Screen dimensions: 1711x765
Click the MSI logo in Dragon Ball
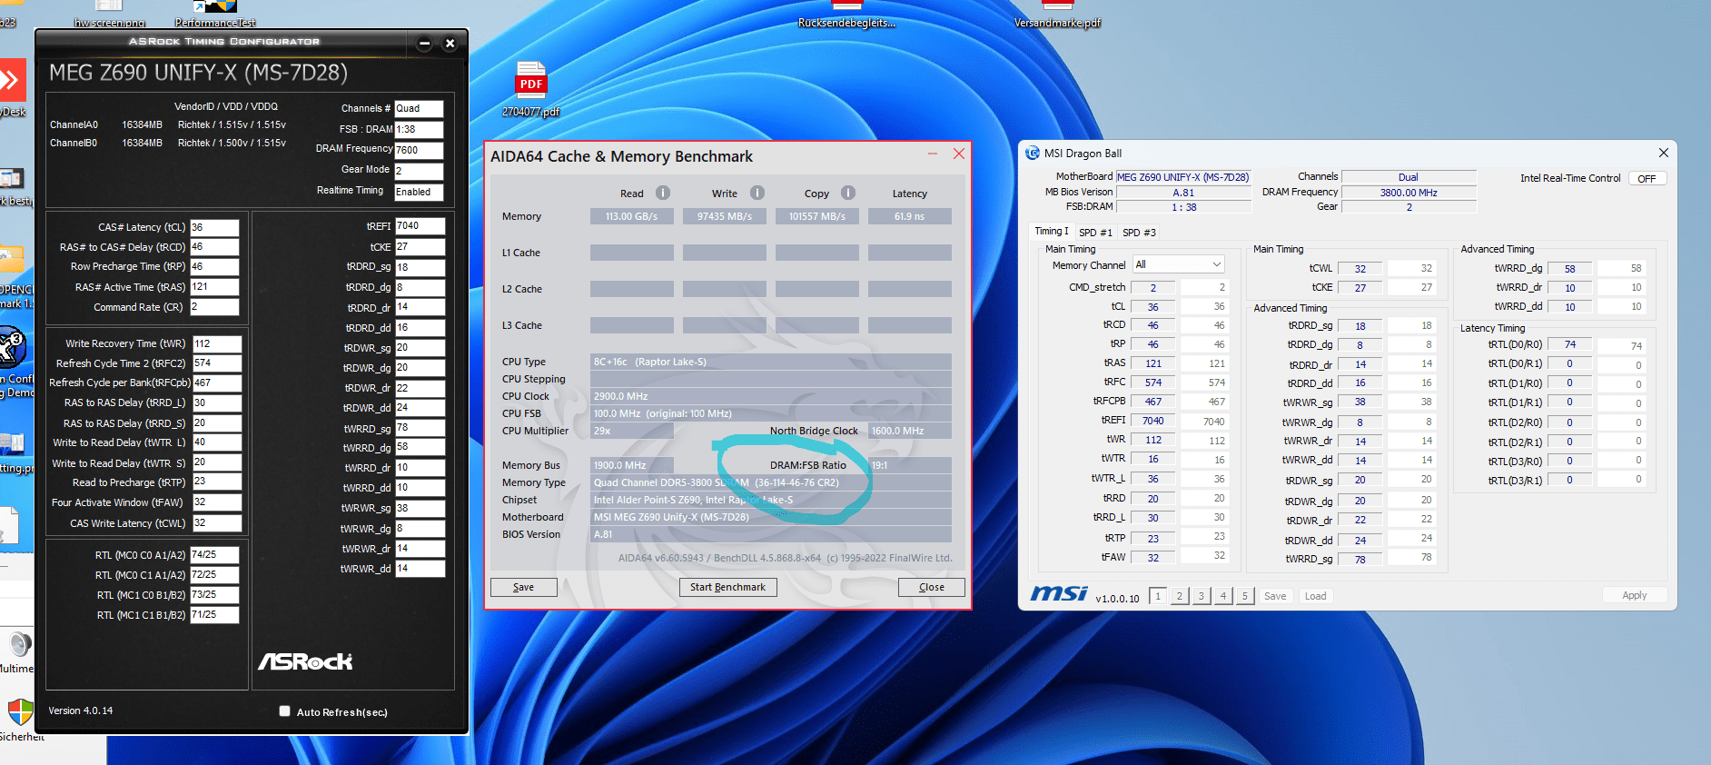coord(1059,593)
